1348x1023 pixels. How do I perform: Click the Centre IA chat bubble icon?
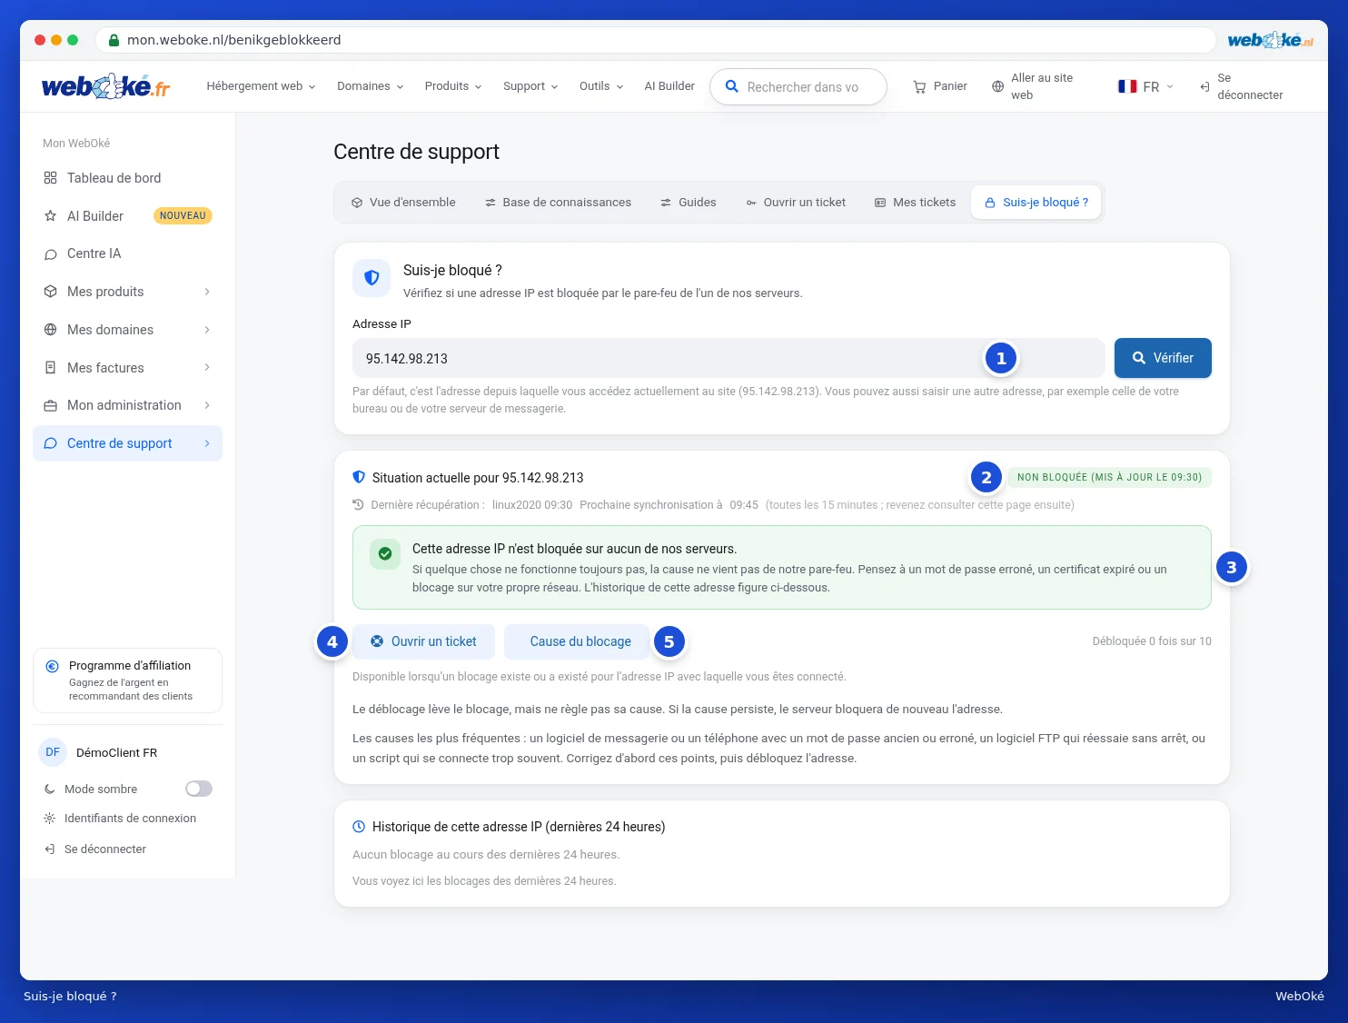[50, 254]
